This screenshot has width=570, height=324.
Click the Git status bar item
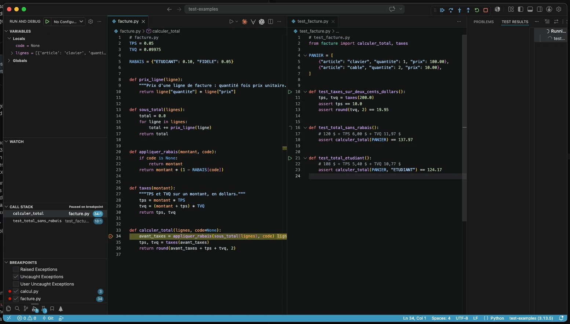48,318
